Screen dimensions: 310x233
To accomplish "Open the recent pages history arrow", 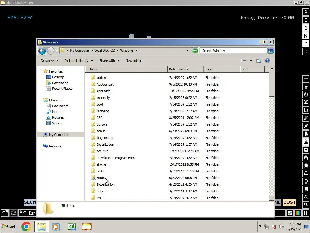I will pyautogui.click(x=56, y=51).
